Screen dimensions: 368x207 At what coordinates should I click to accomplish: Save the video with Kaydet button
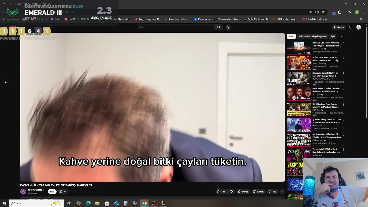(x=258, y=192)
